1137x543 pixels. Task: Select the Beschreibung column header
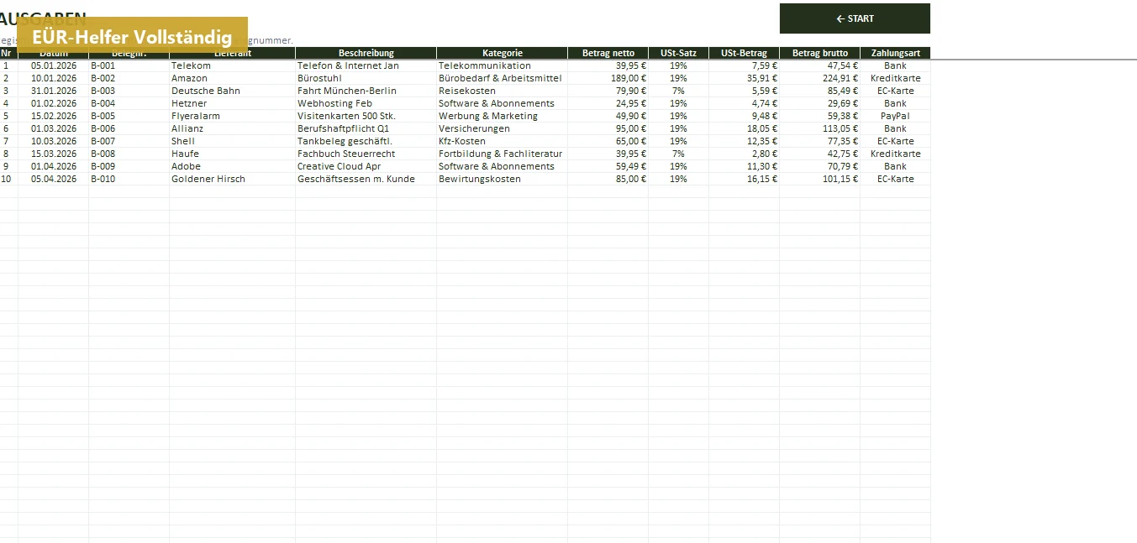(x=366, y=53)
